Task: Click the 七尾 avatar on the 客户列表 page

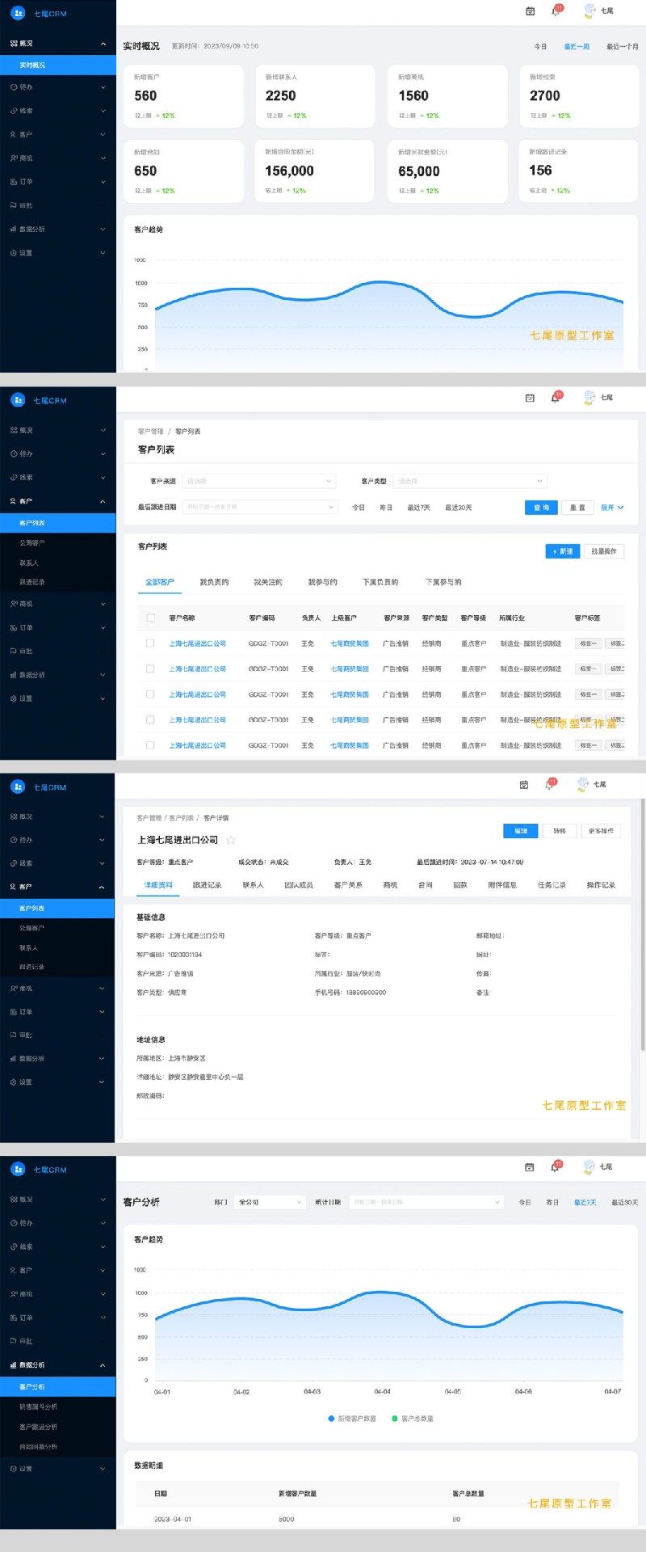Action: [x=589, y=398]
